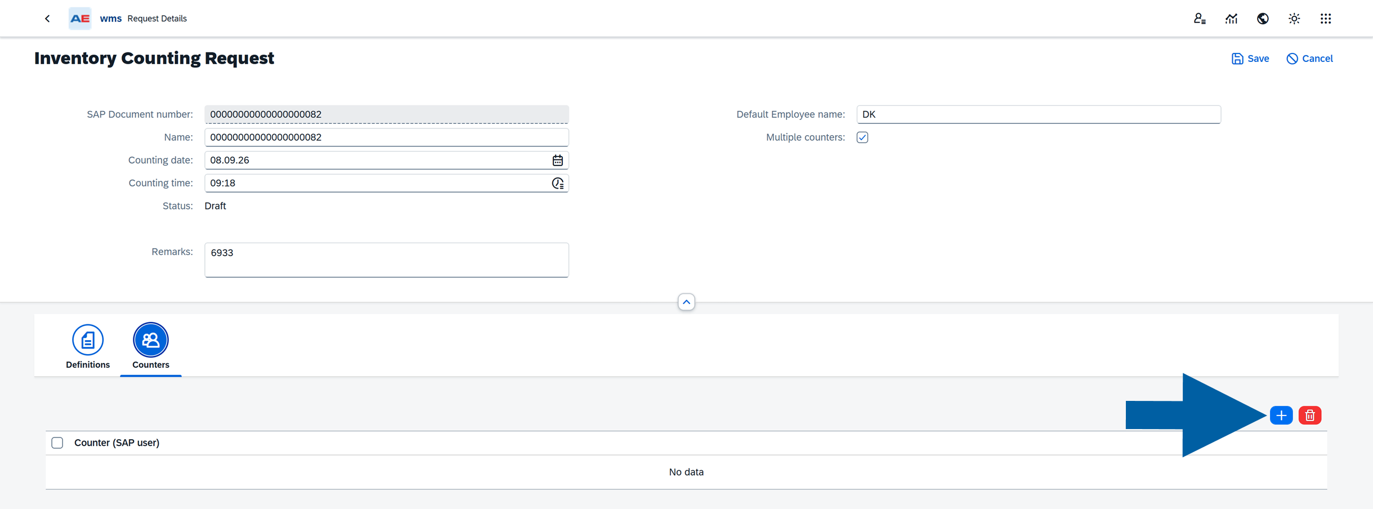Toggle the light theme sun icon
This screenshot has width=1373, height=509.
[1294, 19]
